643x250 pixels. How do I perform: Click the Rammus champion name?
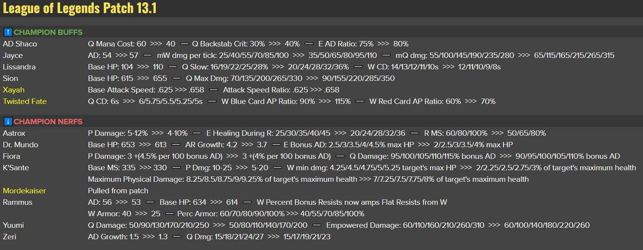click(x=18, y=202)
